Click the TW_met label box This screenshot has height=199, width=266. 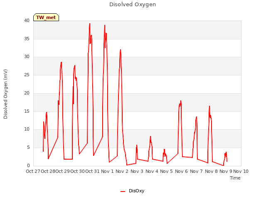(46, 17)
